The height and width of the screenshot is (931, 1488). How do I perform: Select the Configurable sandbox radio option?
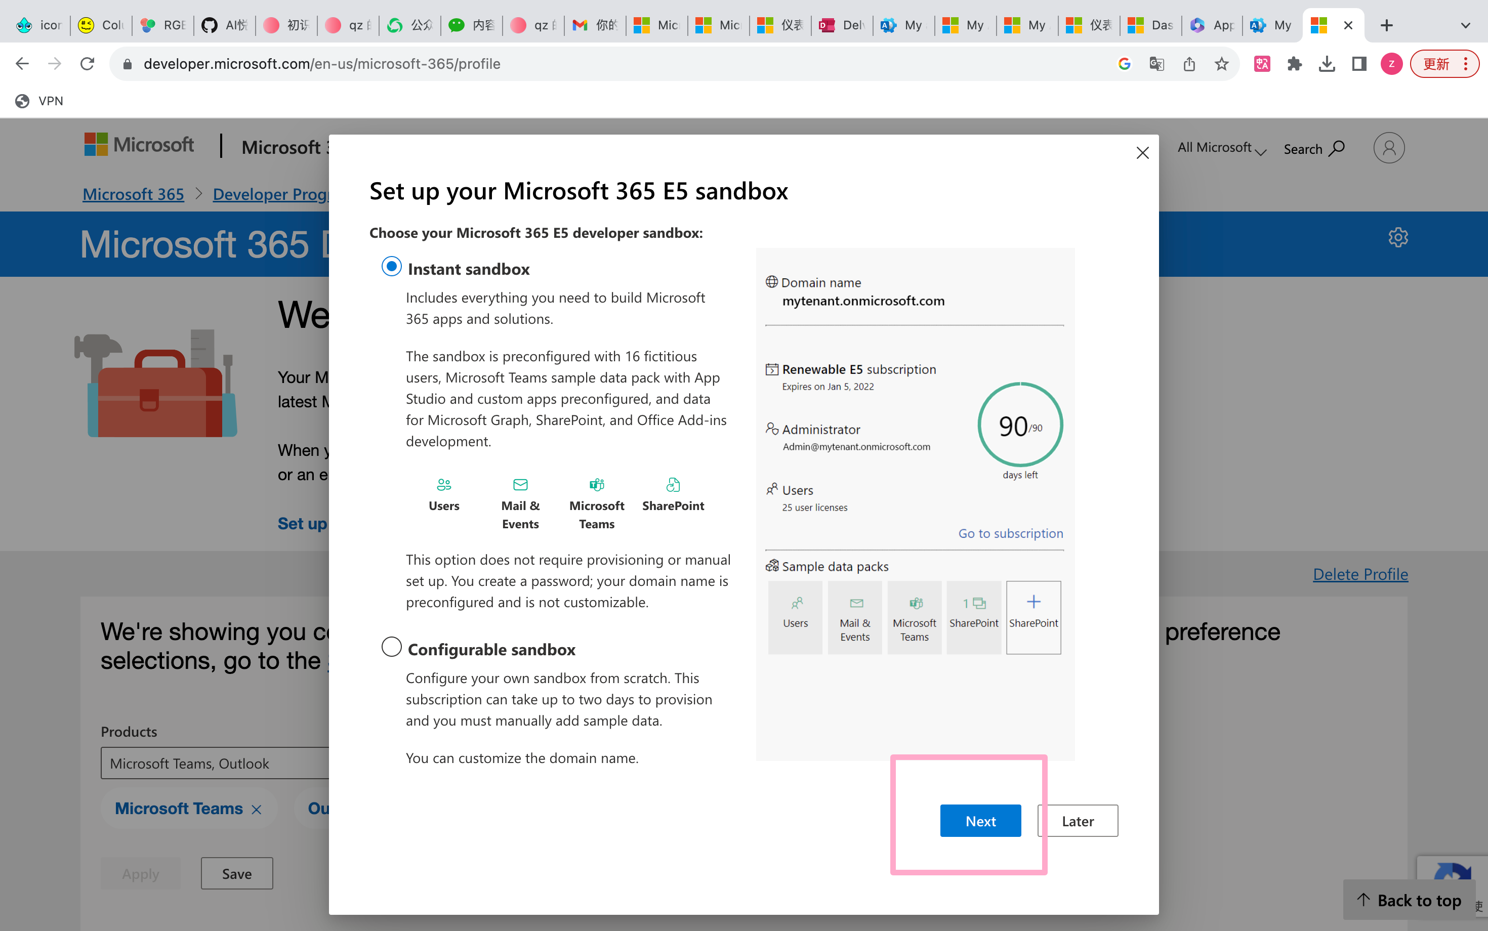click(x=392, y=647)
